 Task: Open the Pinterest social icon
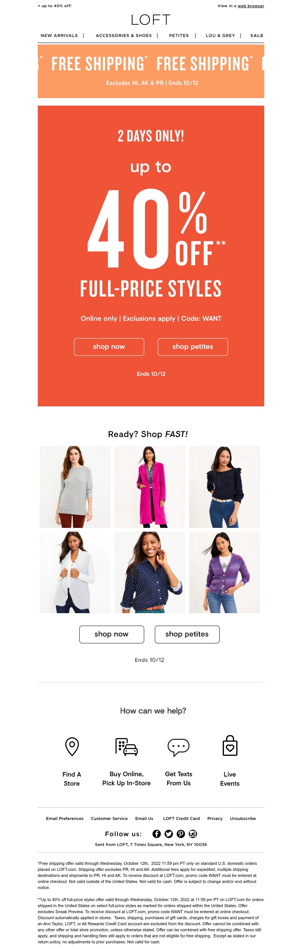coord(181,834)
